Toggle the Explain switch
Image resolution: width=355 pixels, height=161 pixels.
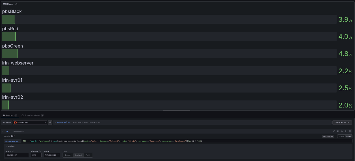tap(13, 136)
